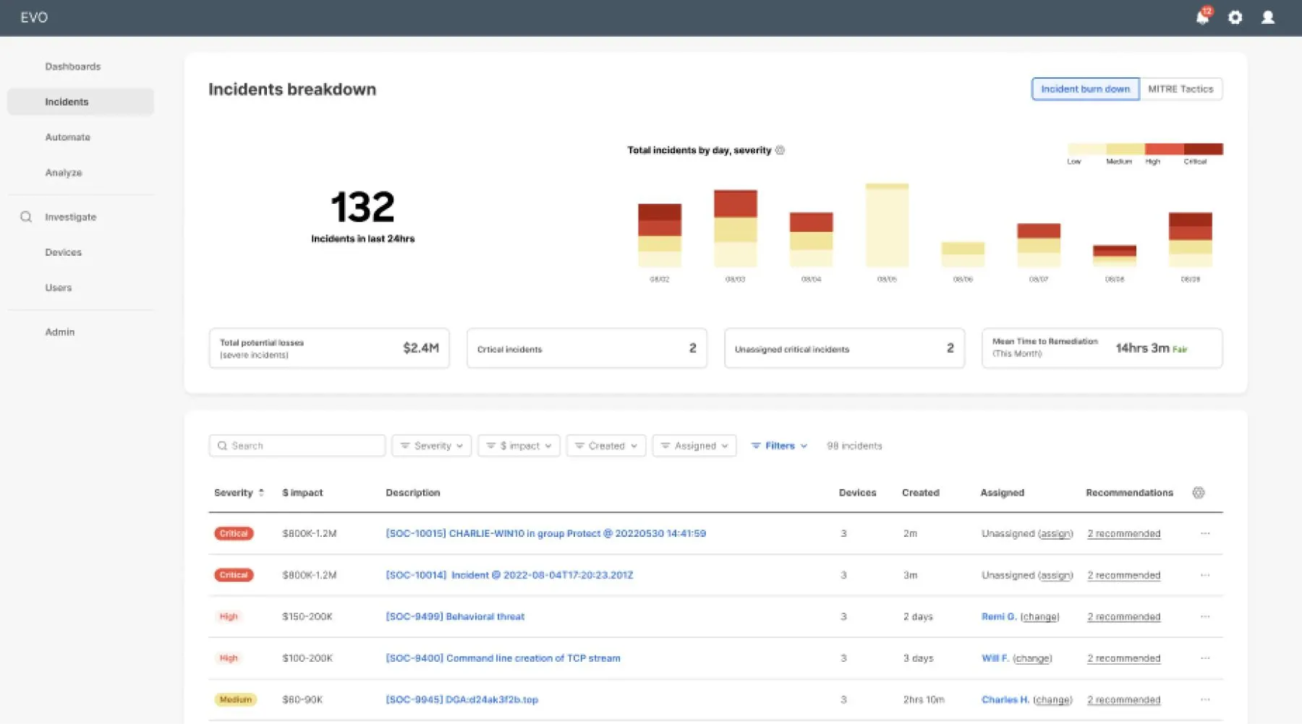1302x724 pixels.
Task: Open more options for SOC-9400 row
Action: (1205, 658)
